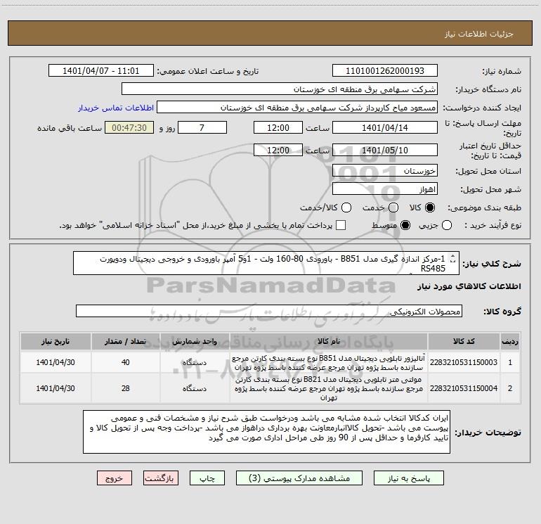Click delivery city field اهواز
Screen dimensions: 541x524
pyautogui.click(x=385, y=188)
